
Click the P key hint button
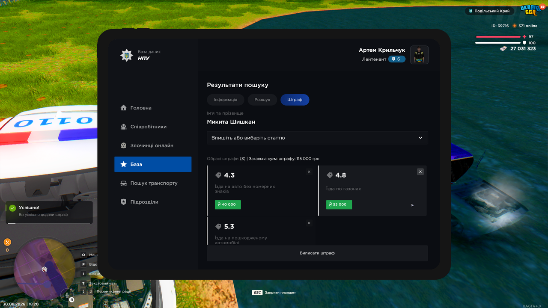tap(83, 264)
